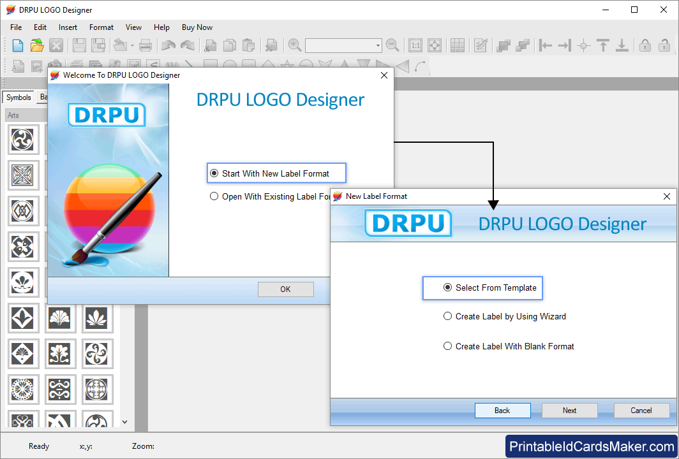Image resolution: width=679 pixels, height=459 pixels.
Task: Close the New Label Format dialog
Action: pos(667,196)
